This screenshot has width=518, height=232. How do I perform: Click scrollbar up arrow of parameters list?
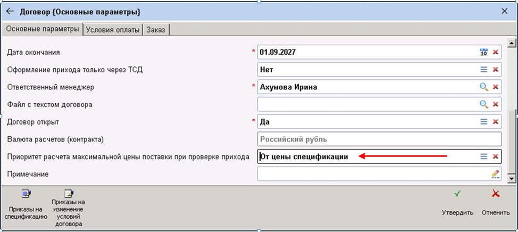[x=512, y=43]
